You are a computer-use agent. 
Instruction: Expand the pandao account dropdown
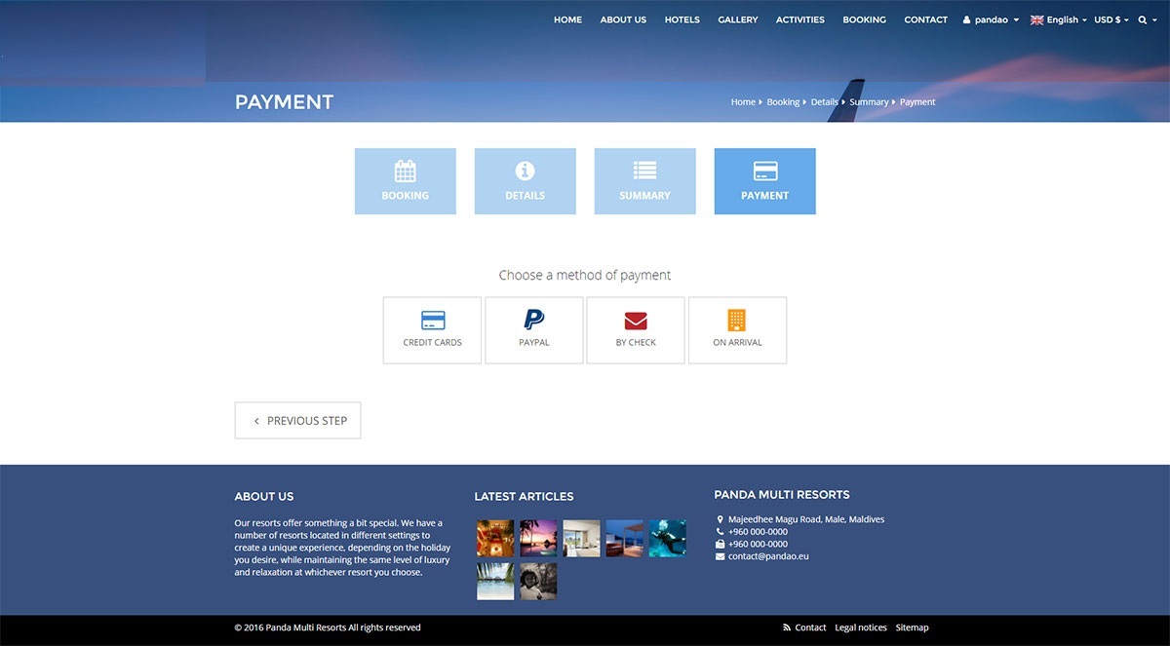[x=991, y=19]
